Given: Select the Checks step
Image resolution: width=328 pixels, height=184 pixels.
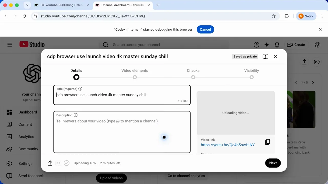Looking at the screenshot, I should 193,74.
